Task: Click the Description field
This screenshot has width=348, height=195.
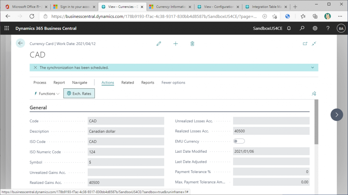Action: 126,131
